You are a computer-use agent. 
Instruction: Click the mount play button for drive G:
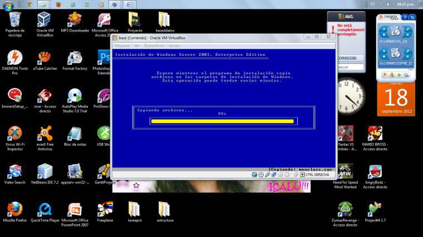coord(384,51)
